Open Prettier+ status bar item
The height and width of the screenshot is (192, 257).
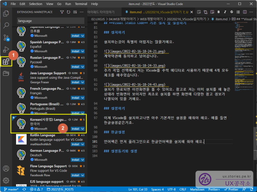coord(214,189)
